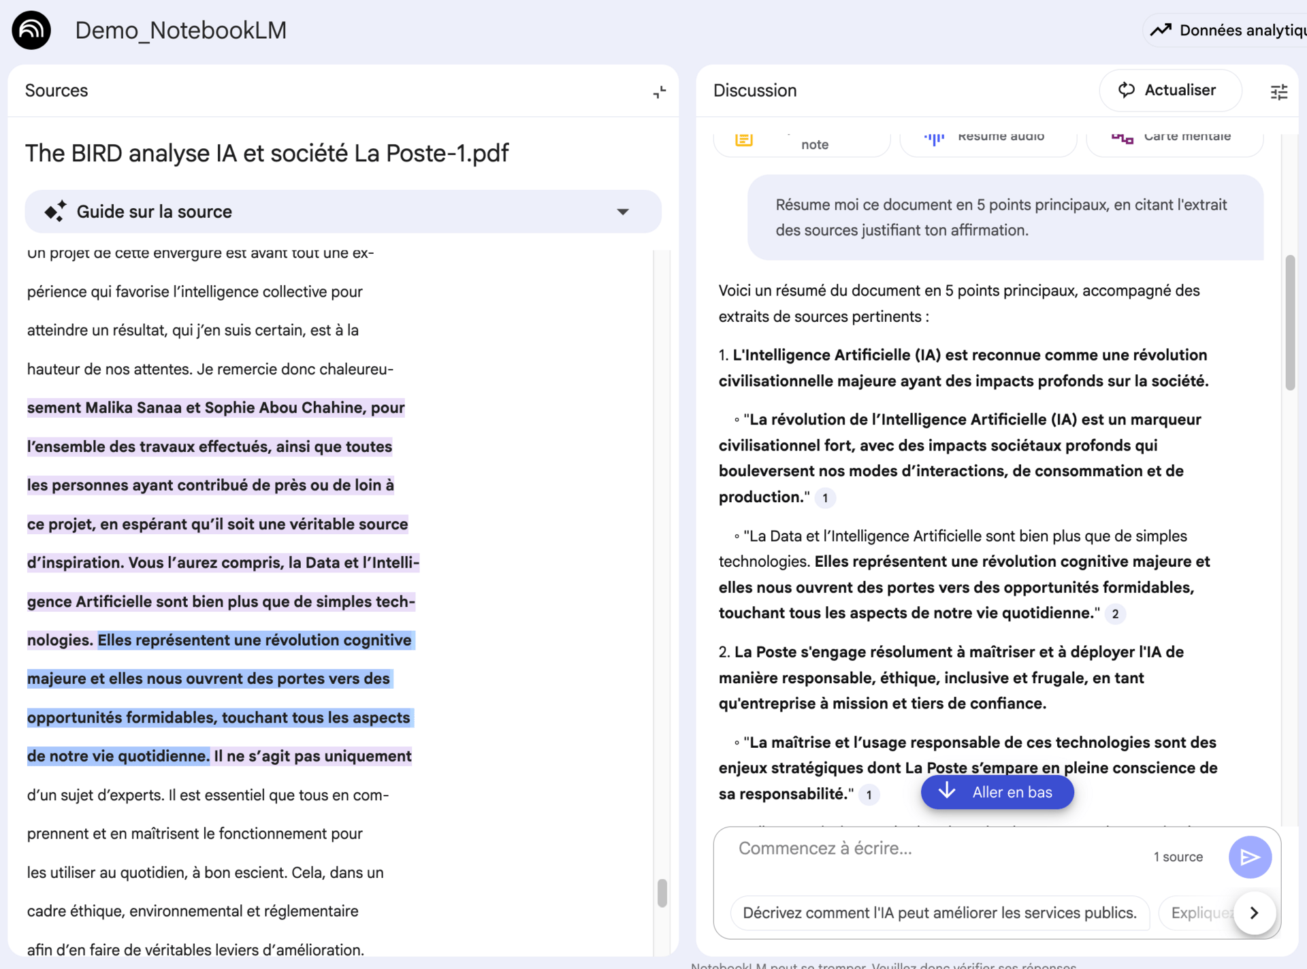Image resolution: width=1307 pixels, height=969 pixels.
Task: Click the sparkle icon in source guide
Action: pyautogui.click(x=56, y=212)
